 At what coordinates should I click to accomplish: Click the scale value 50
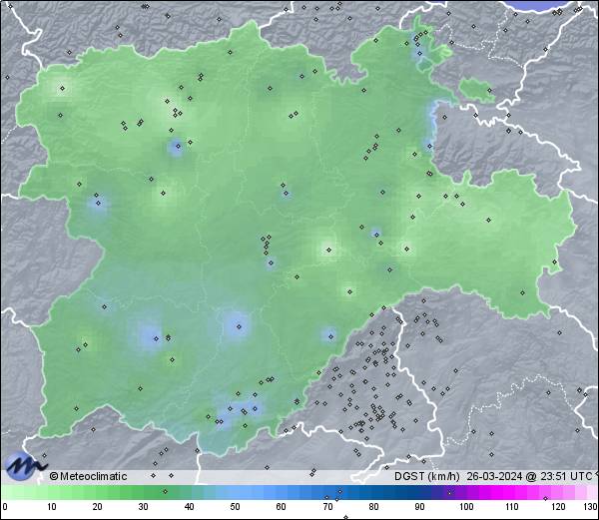(235, 507)
